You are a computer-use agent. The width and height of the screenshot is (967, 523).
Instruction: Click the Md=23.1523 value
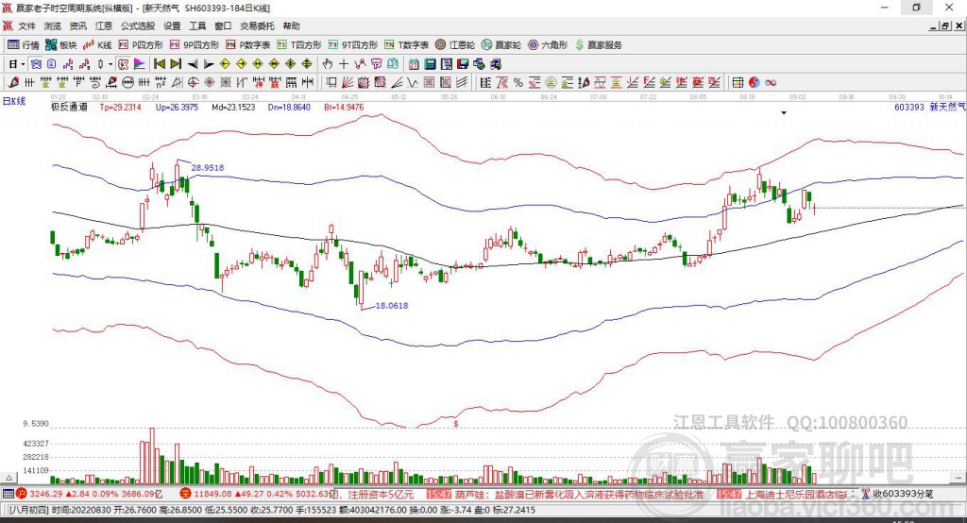click(234, 108)
